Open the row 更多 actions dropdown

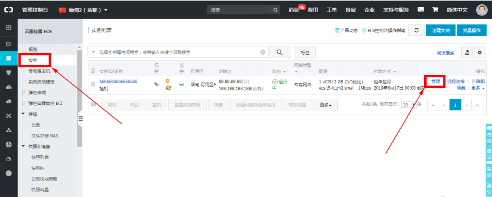point(478,88)
